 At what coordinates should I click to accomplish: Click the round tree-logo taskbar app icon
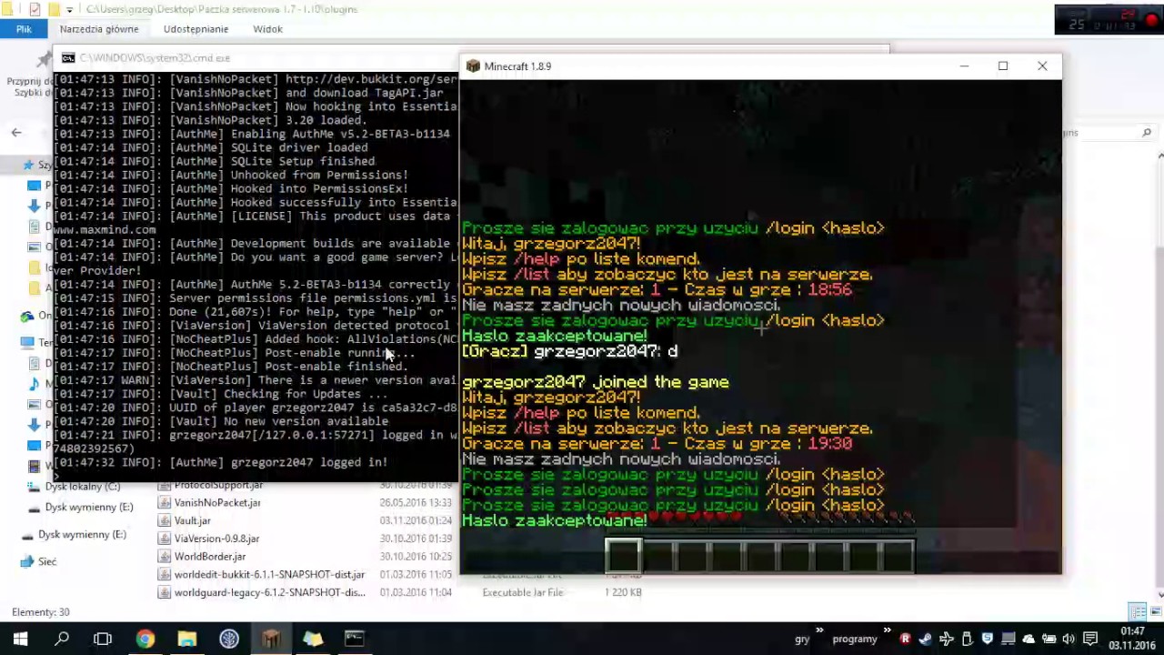point(228,639)
